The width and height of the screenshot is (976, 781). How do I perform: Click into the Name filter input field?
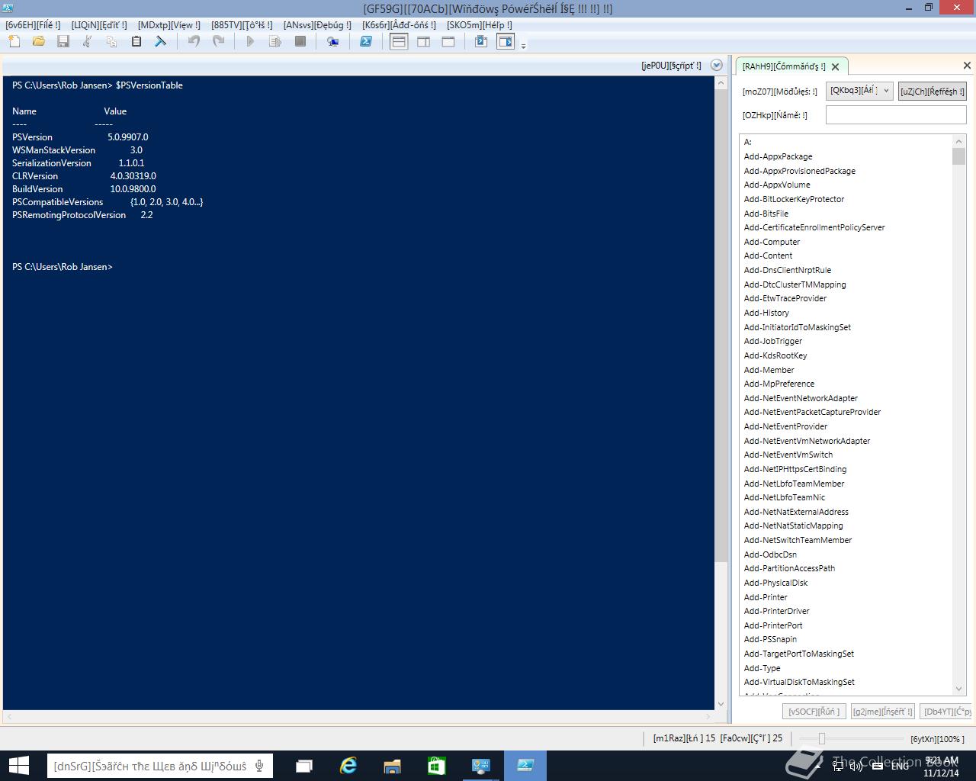tap(896, 115)
